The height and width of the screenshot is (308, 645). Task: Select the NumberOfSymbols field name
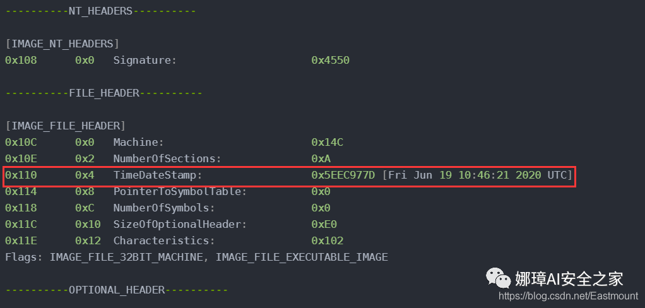[164, 208]
